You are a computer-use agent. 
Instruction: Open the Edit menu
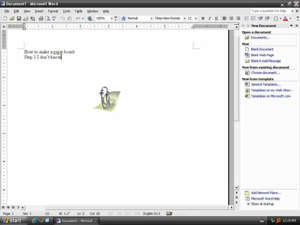[x=16, y=11]
